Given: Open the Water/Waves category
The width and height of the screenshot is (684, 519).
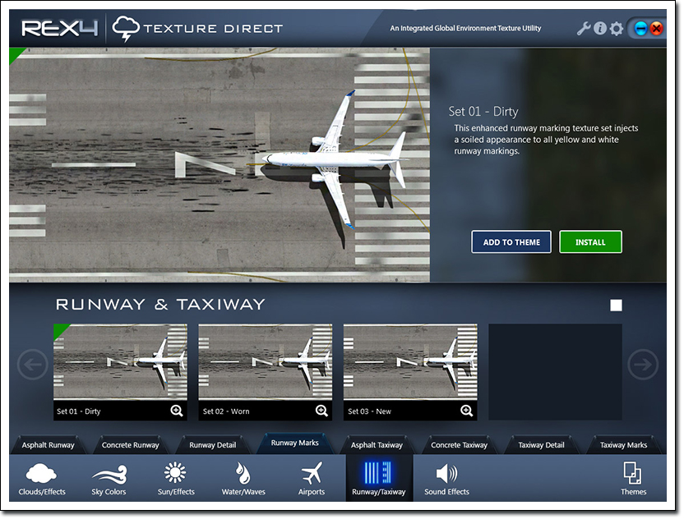Looking at the screenshot, I should [243, 479].
